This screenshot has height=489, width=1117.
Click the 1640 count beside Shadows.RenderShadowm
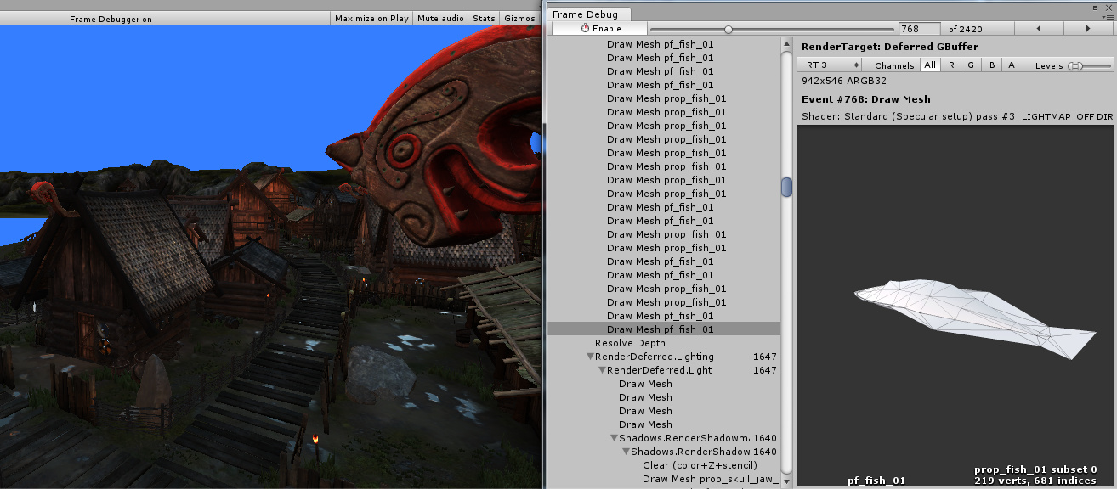765,438
